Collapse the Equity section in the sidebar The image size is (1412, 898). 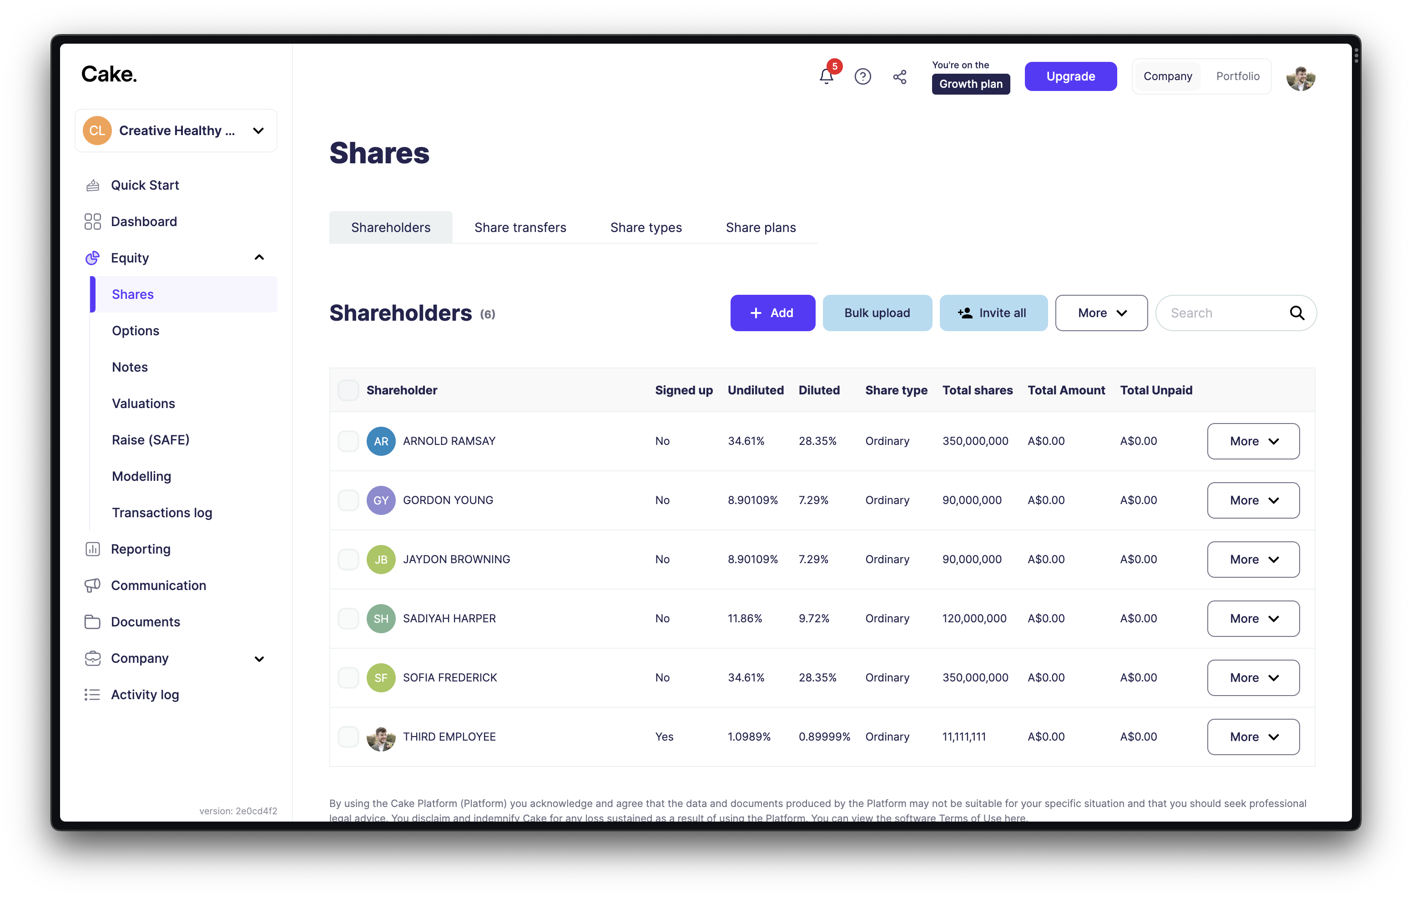tap(258, 257)
